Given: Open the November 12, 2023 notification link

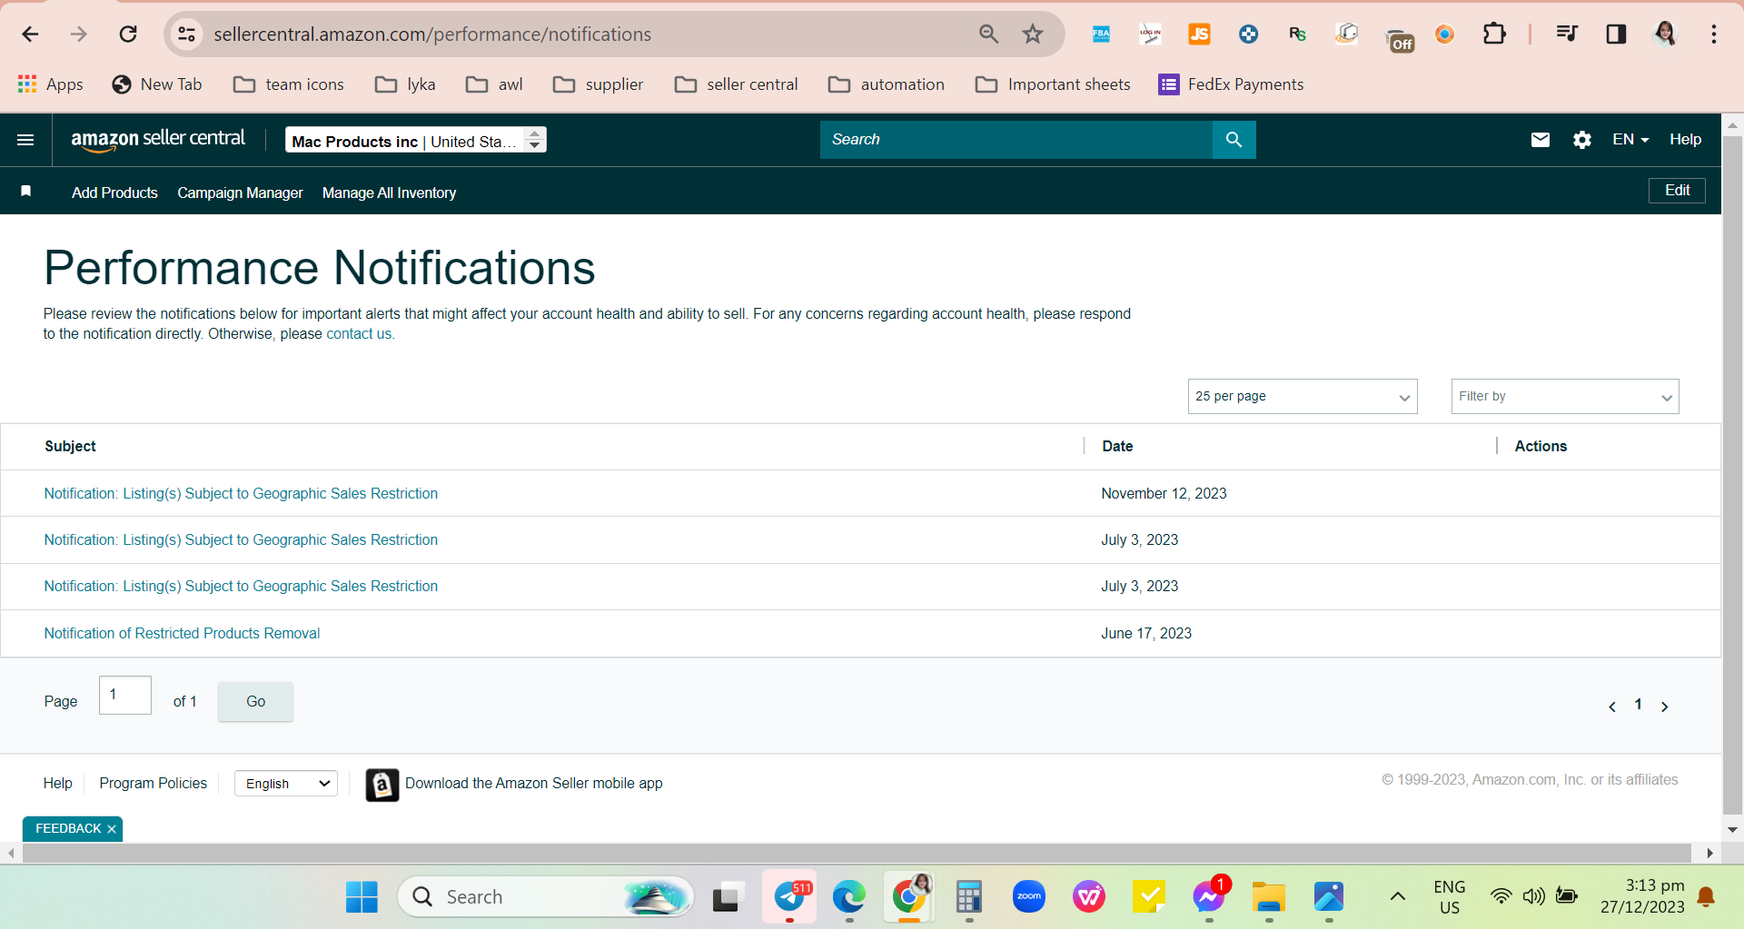Looking at the screenshot, I should click(x=241, y=493).
